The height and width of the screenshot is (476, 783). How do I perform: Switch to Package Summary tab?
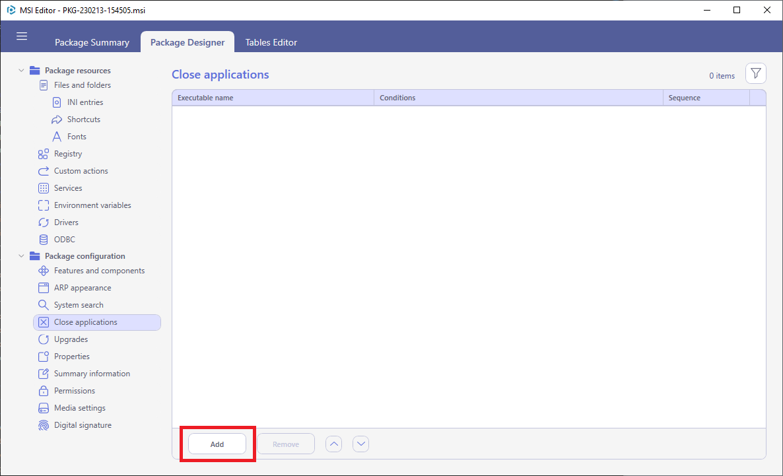pos(92,42)
